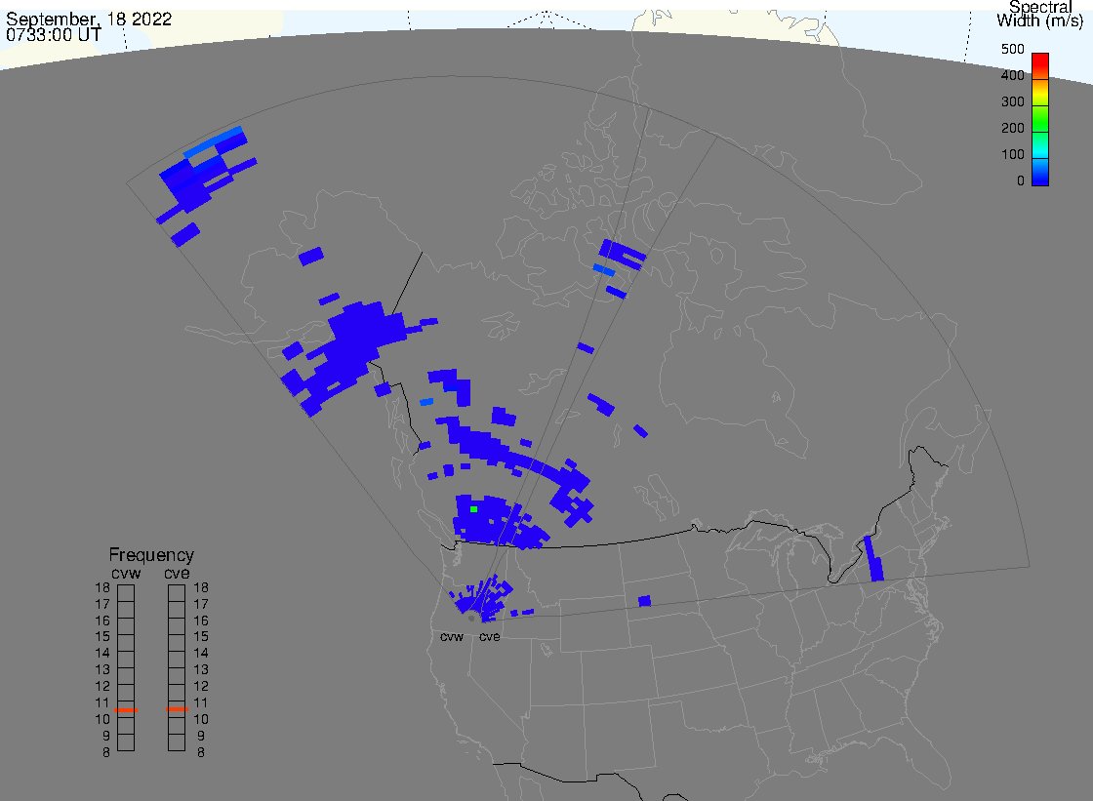Click the Spectral Width (m/s) legend title
This screenshot has width=1093, height=801.
(1040, 14)
